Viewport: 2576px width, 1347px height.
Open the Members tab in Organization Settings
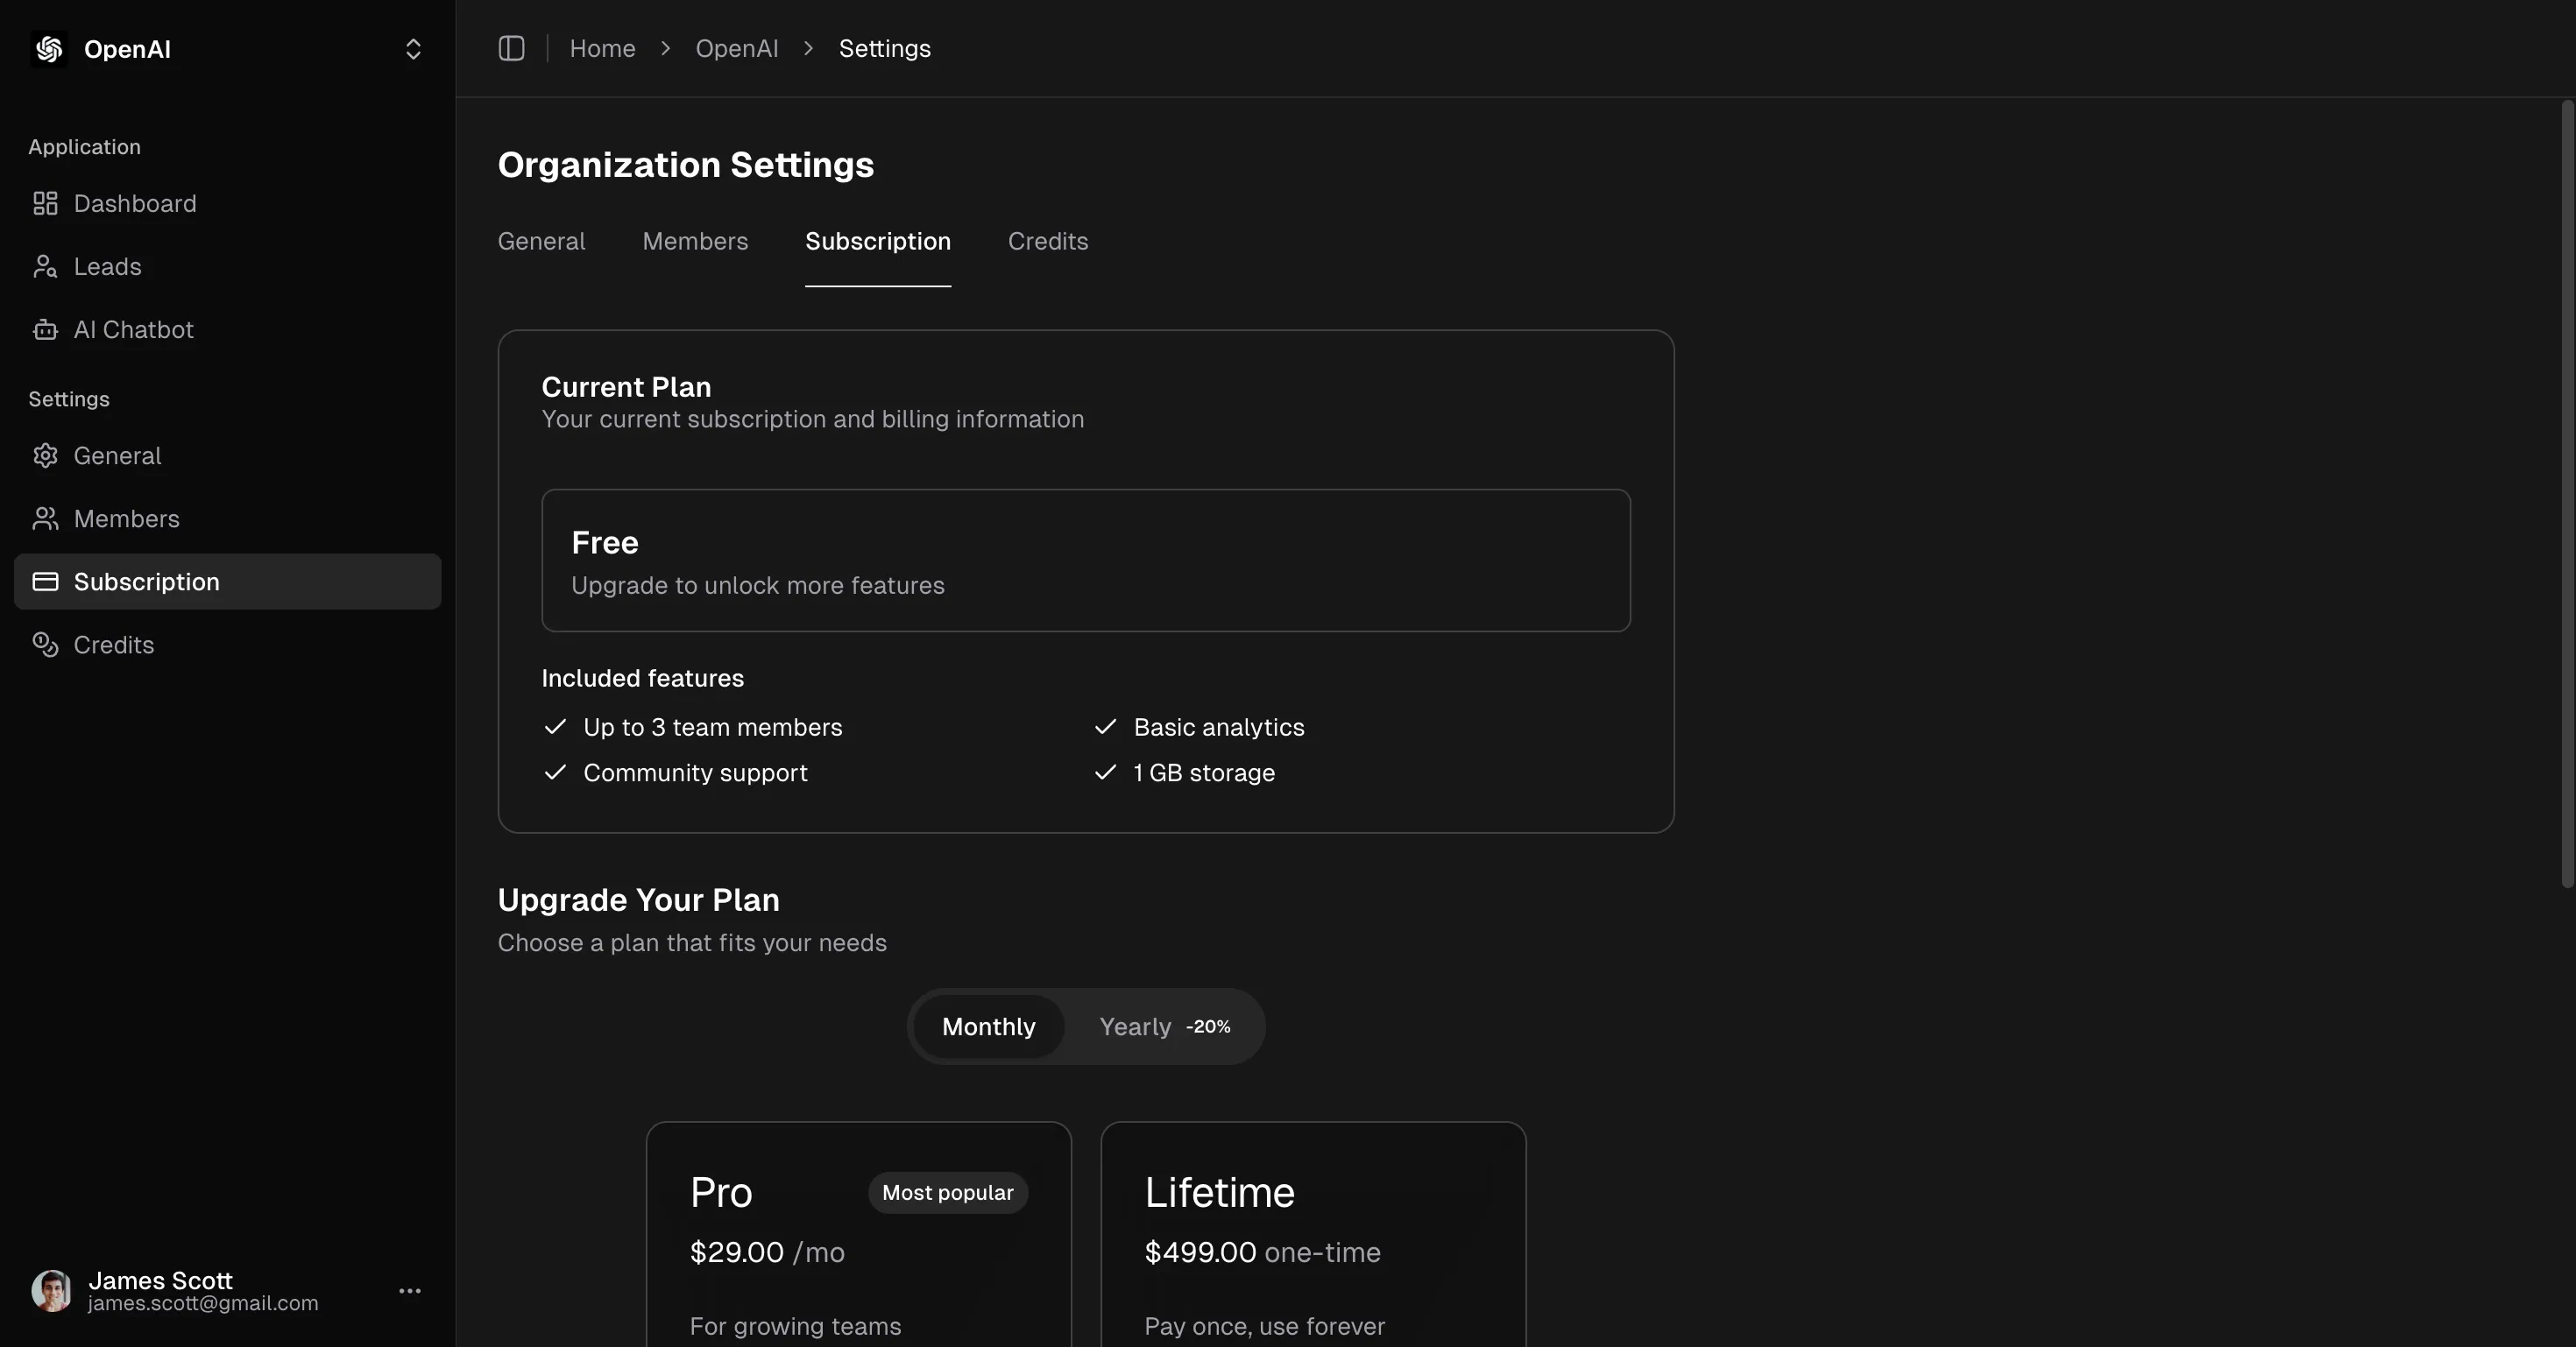coord(695,241)
